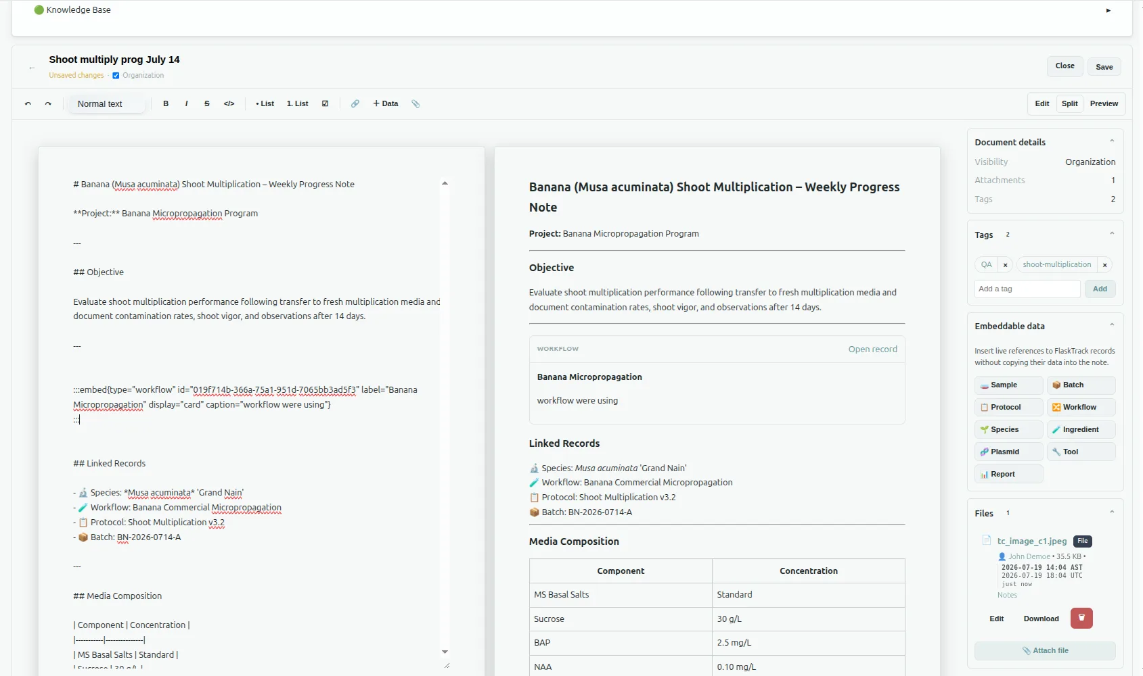The height and width of the screenshot is (676, 1143).
Task: Open the tc_image_c1.jpeg file
Action: [1032, 541]
